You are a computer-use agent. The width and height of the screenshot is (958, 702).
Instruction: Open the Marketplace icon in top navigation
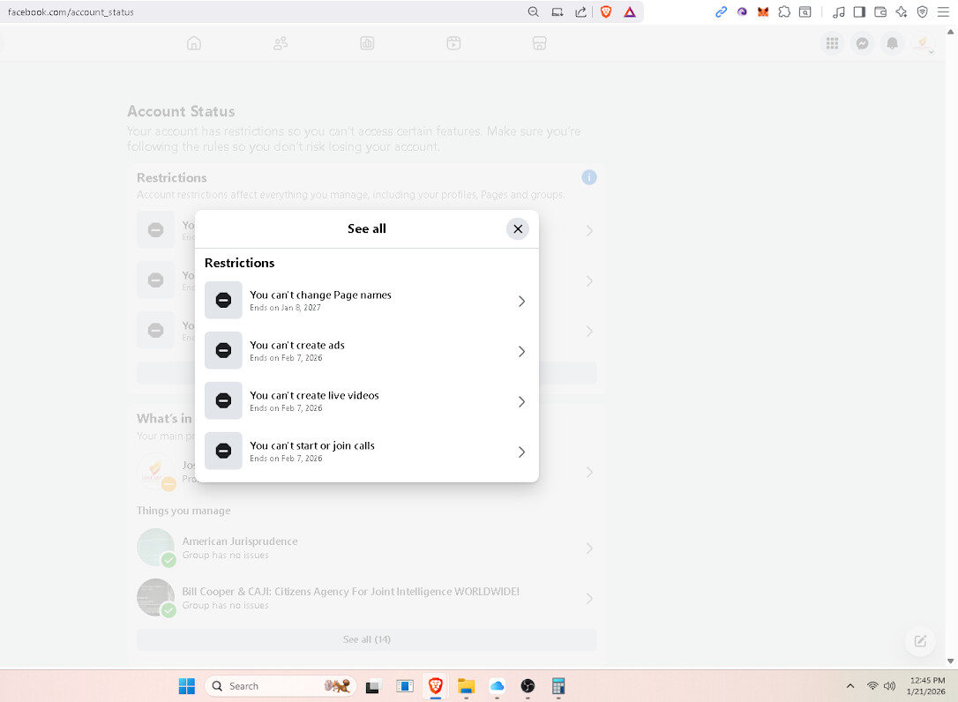point(540,43)
